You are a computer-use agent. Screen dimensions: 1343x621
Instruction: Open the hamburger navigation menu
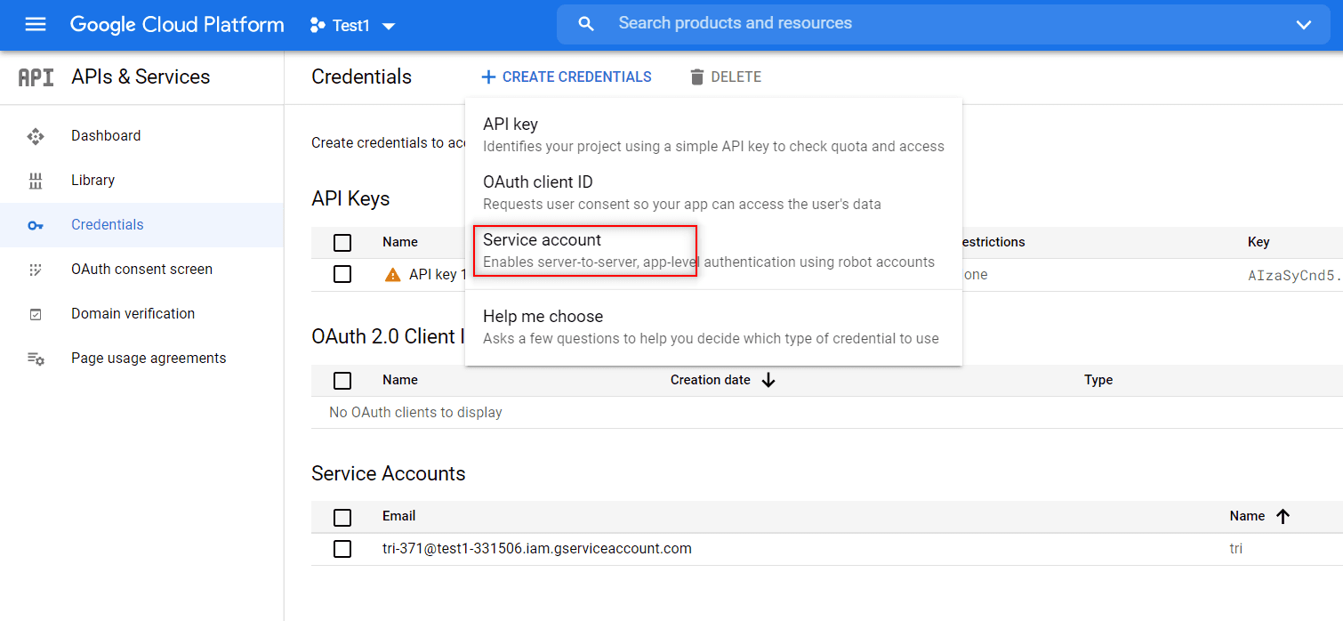[36, 25]
